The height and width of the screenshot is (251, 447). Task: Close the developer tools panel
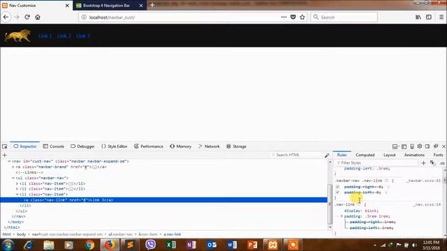pos(444,146)
